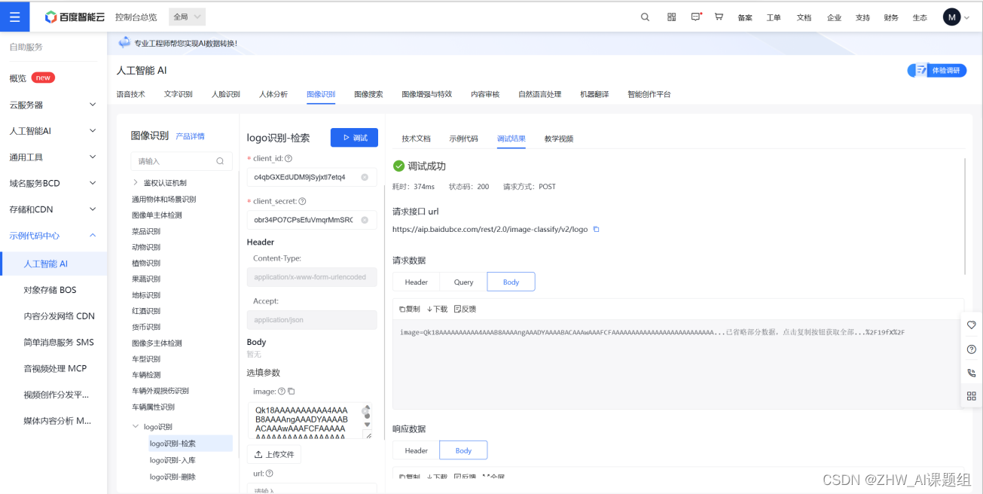
Task: Click help icon next to url label
Action: coord(270,474)
